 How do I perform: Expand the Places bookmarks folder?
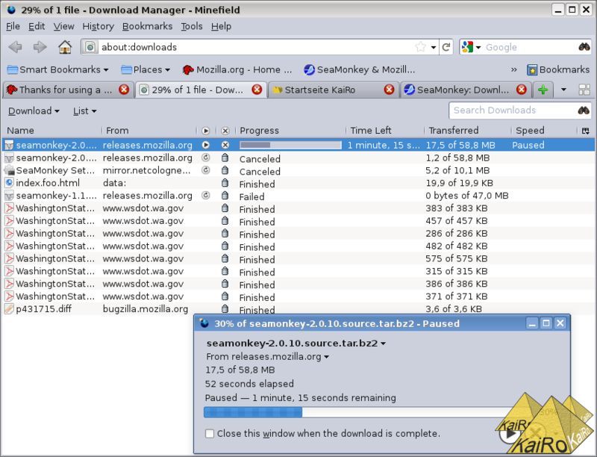(x=146, y=69)
